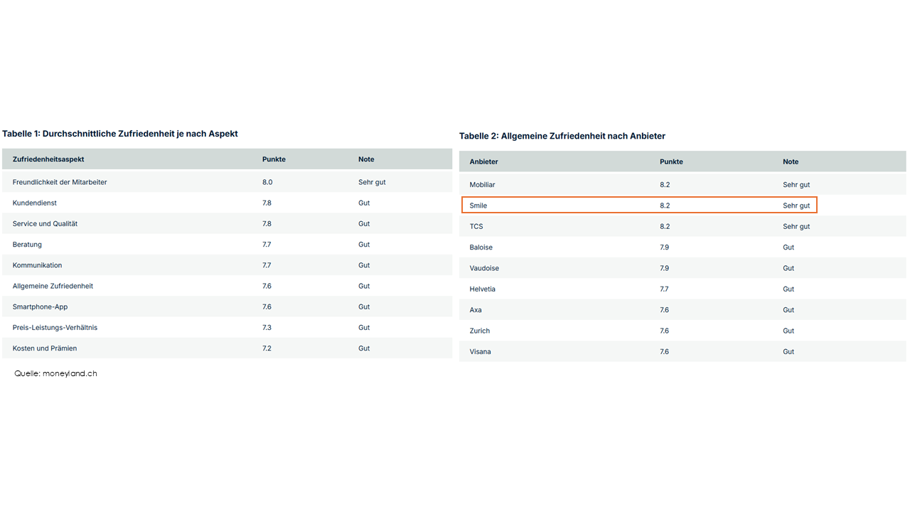The width and height of the screenshot is (910, 512).
Task: Select the Visana provider row
Action: click(x=480, y=352)
